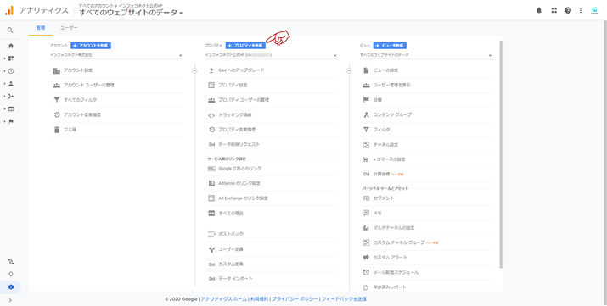Image resolution: width=607 pixels, height=306 pixels.
Task: Open GA4 へのアップグレード
Action: pyautogui.click(x=271, y=70)
